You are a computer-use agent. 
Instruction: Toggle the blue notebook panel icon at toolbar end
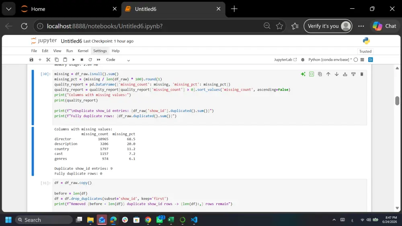point(371,60)
